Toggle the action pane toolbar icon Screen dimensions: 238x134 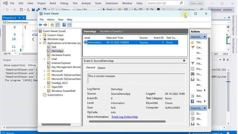(70, 25)
